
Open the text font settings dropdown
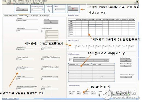tap(23, 3)
